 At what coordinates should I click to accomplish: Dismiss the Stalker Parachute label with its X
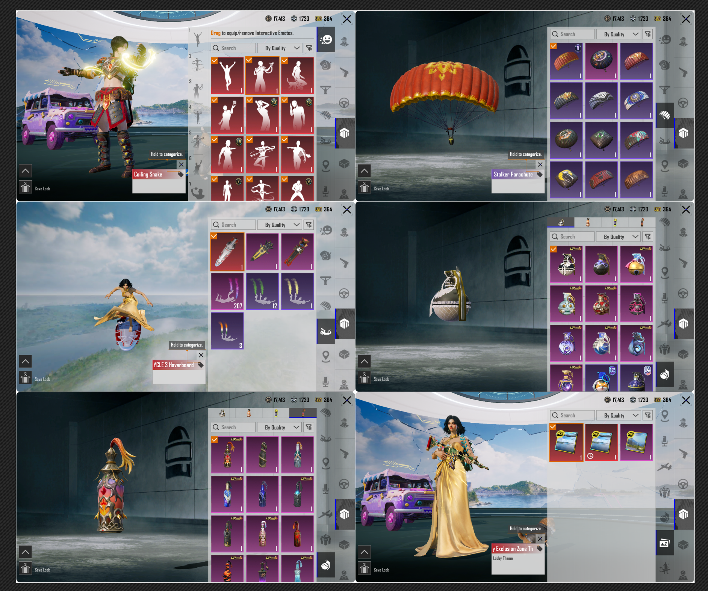pos(540,164)
